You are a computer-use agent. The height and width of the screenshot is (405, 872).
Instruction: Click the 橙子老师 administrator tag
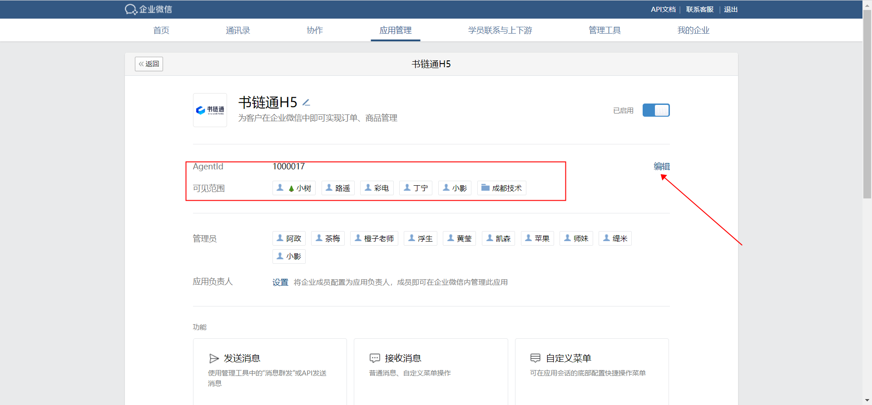[x=374, y=238]
